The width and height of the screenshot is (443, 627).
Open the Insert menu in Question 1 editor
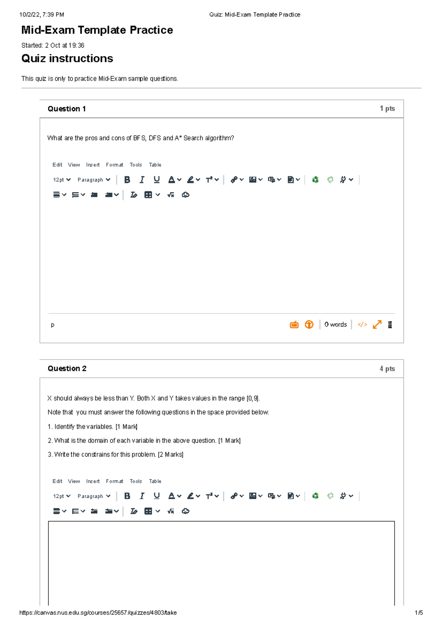coord(93,165)
